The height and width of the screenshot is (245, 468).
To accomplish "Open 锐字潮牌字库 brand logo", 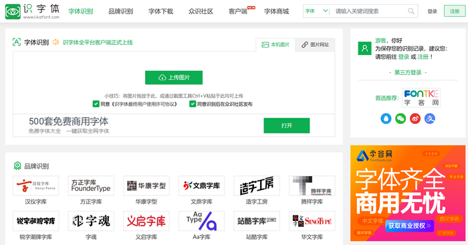I will coord(36,221).
